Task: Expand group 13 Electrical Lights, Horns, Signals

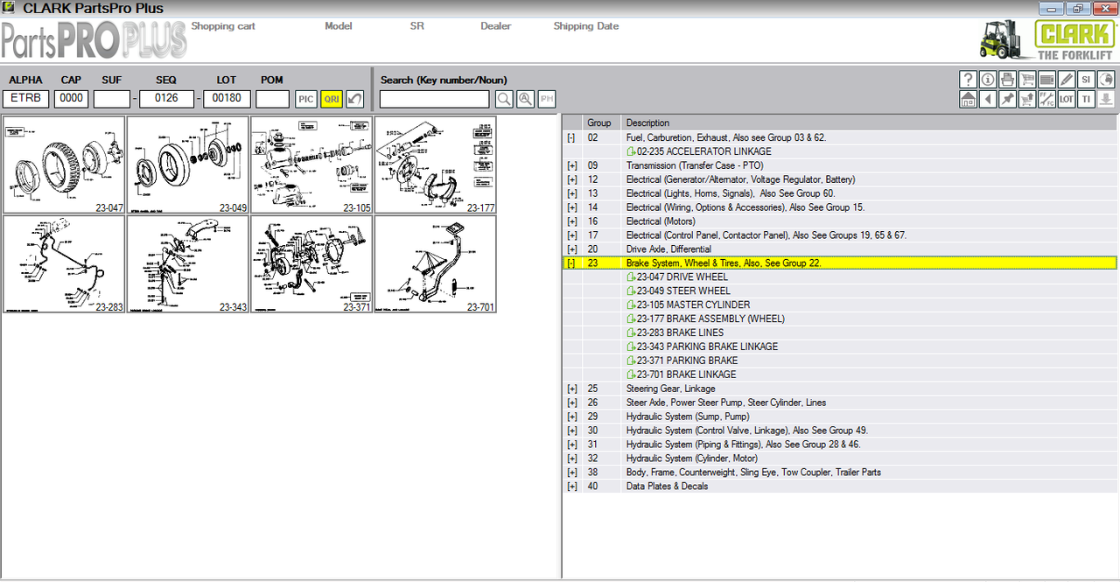Action: pyautogui.click(x=571, y=193)
